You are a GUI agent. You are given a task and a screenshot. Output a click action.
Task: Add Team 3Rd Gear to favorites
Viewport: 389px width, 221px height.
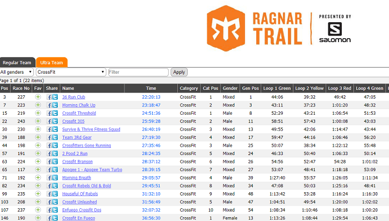click(x=38, y=137)
